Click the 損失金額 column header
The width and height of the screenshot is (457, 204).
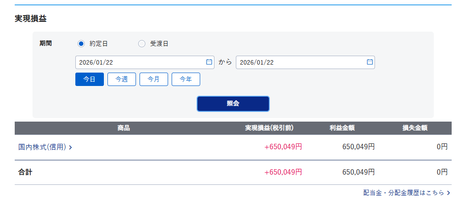tap(415, 128)
